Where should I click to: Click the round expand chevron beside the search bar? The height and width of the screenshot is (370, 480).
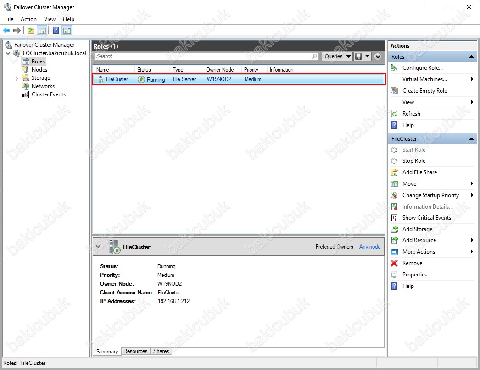[378, 56]
